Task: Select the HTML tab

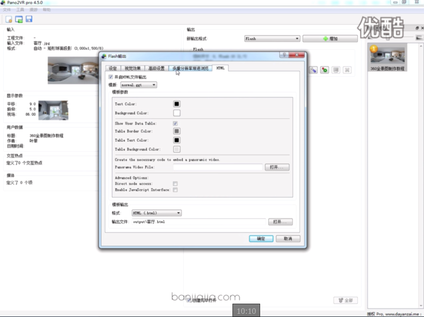Action: [221, 68]
